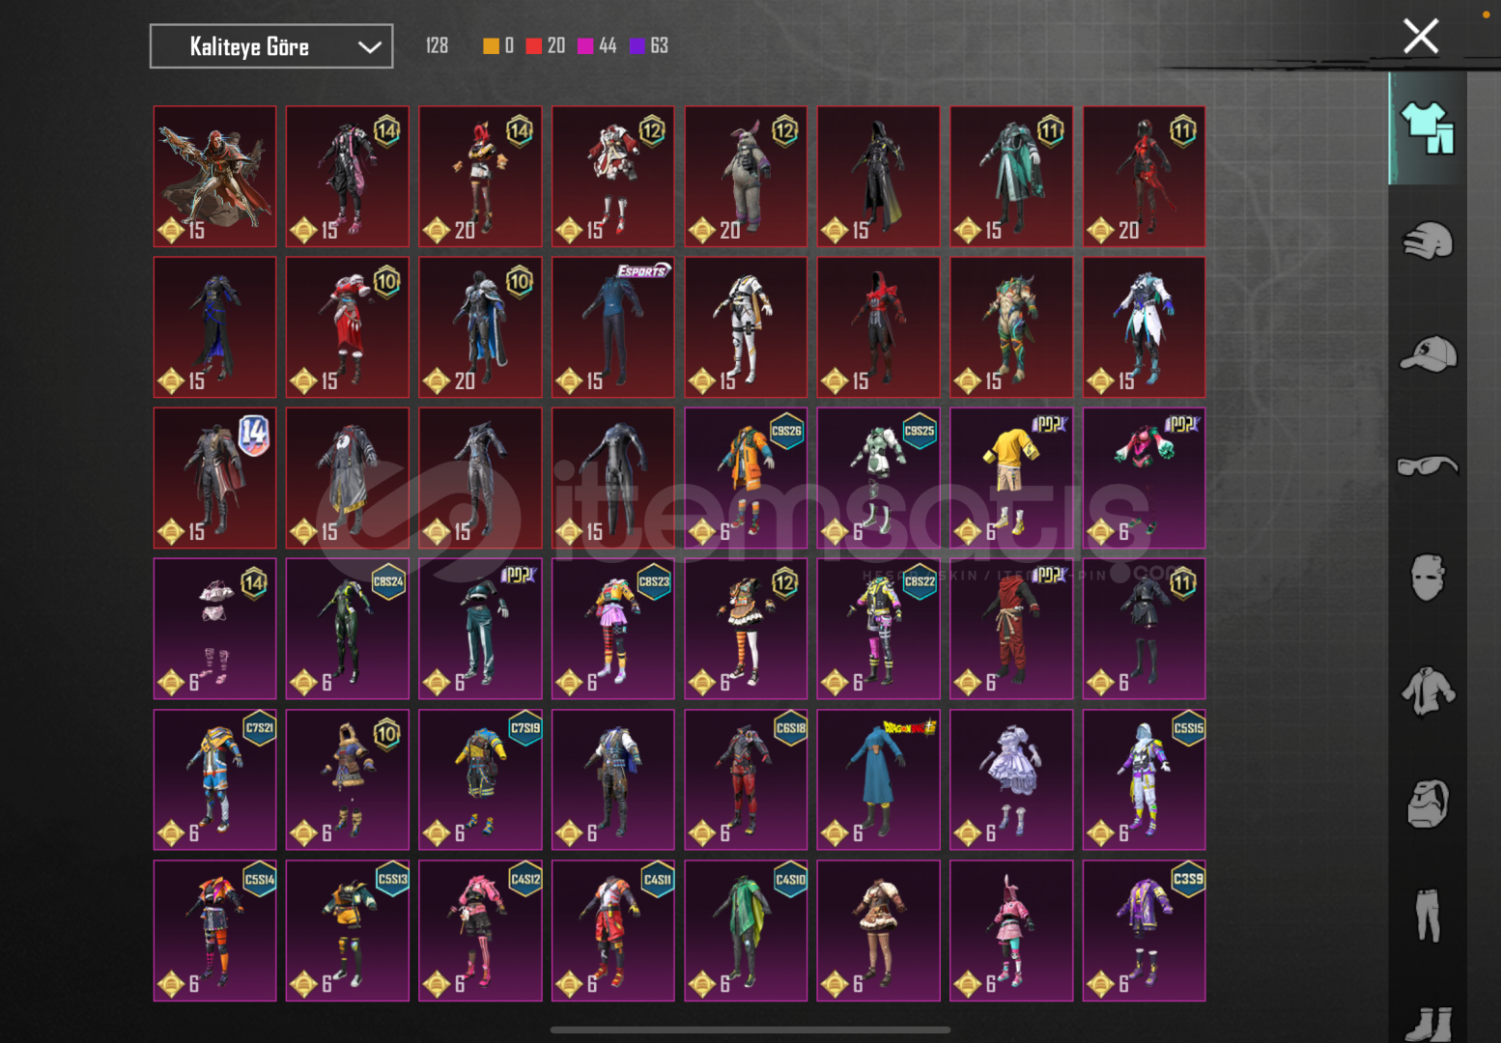Open the pants category in the sidebar
The width and height of the screenshot is (1501, 1043).
pos(1428,915)
